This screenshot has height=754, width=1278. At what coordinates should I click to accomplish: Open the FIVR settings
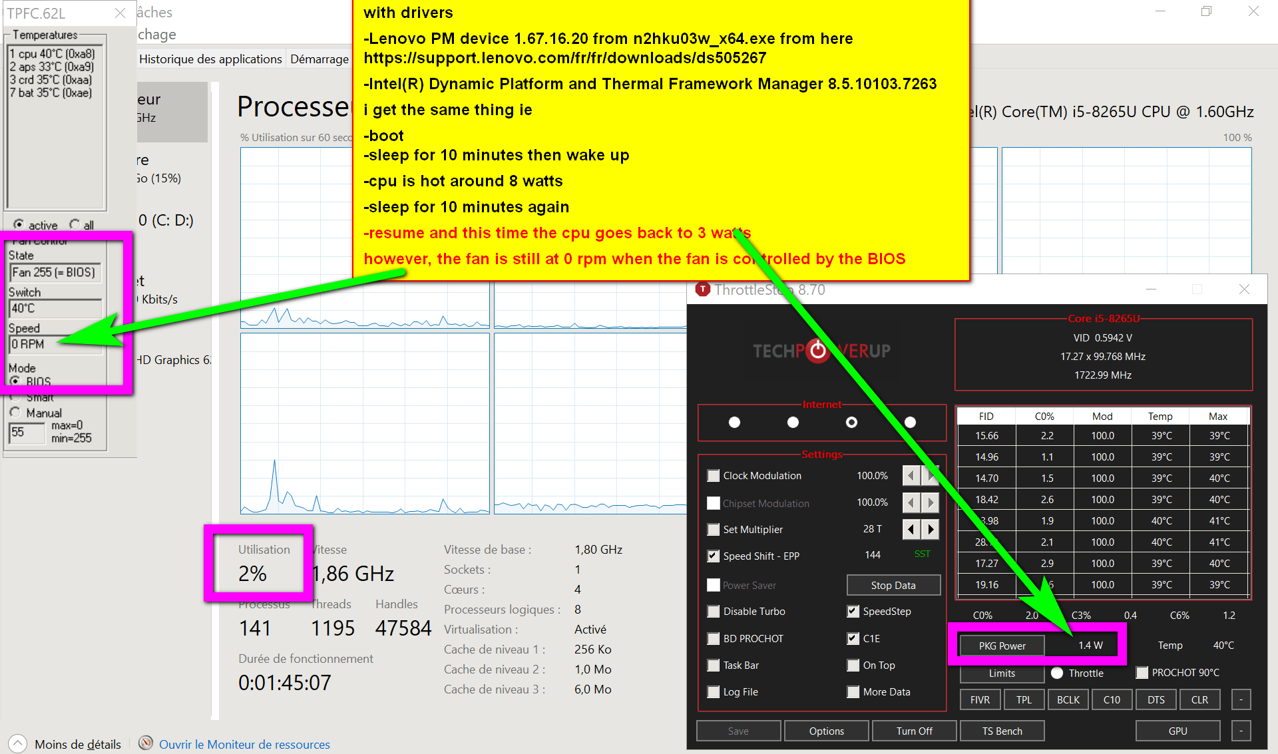point(980,699)
